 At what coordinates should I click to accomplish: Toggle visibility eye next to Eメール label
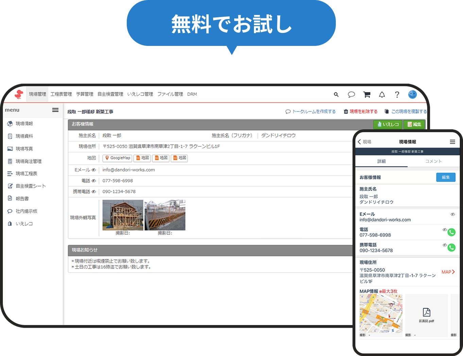coord(94,170)
